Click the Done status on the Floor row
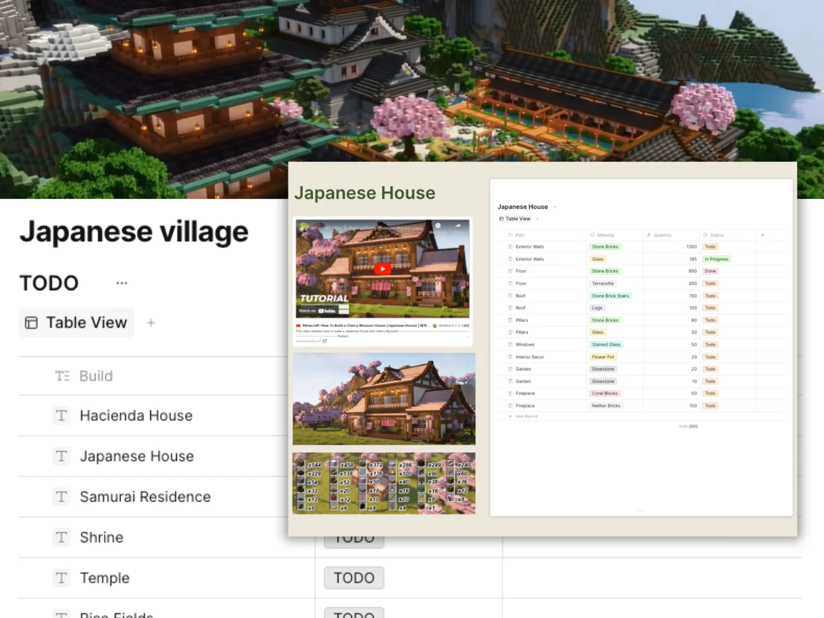The image size is (824, 618). [x=710, y=271]
